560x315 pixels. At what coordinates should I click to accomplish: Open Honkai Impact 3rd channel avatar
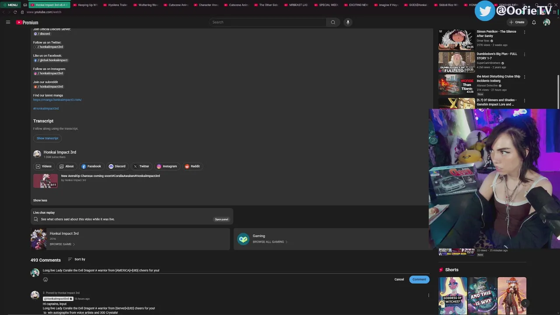(x=37, y=154)
